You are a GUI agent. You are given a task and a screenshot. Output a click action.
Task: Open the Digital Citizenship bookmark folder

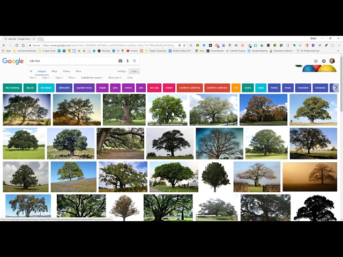[156, 51]
